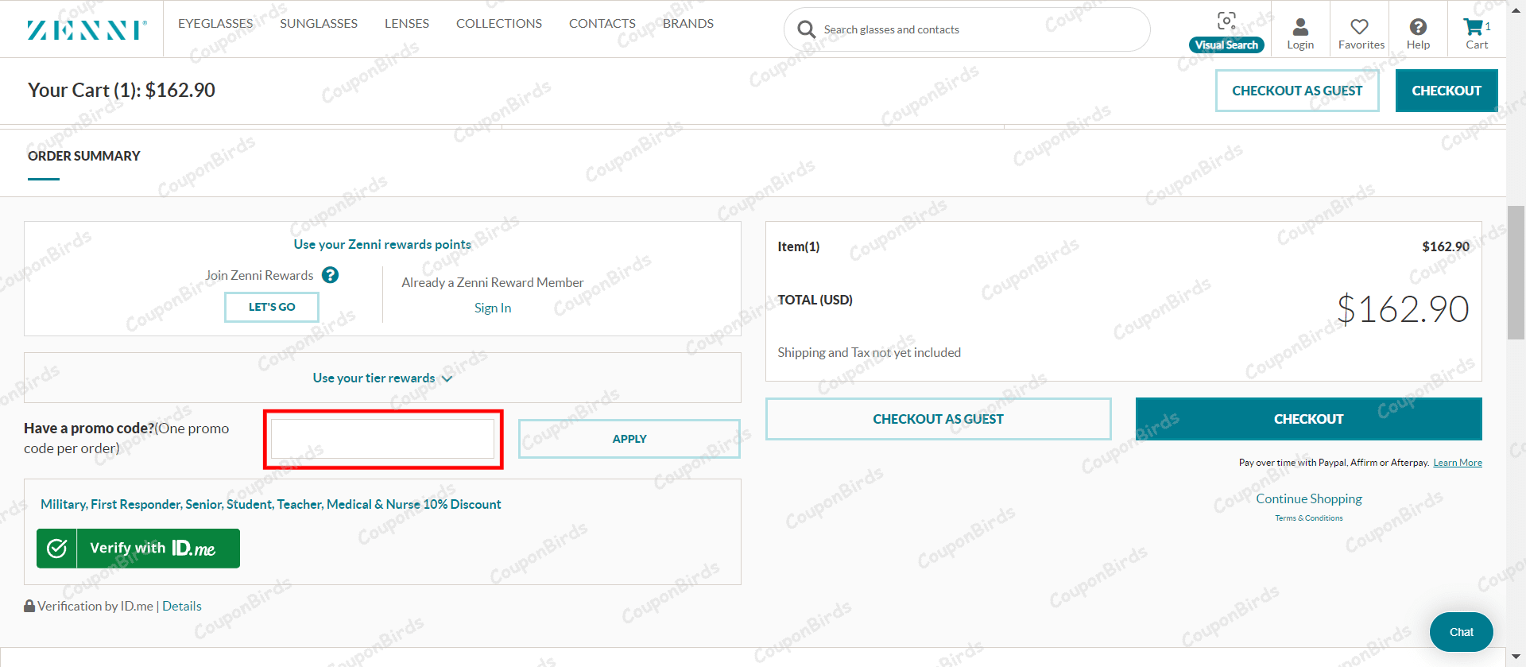Open the Eyeglasses menu
Screen dimensions: 1526x667
[x=215, y=24]
